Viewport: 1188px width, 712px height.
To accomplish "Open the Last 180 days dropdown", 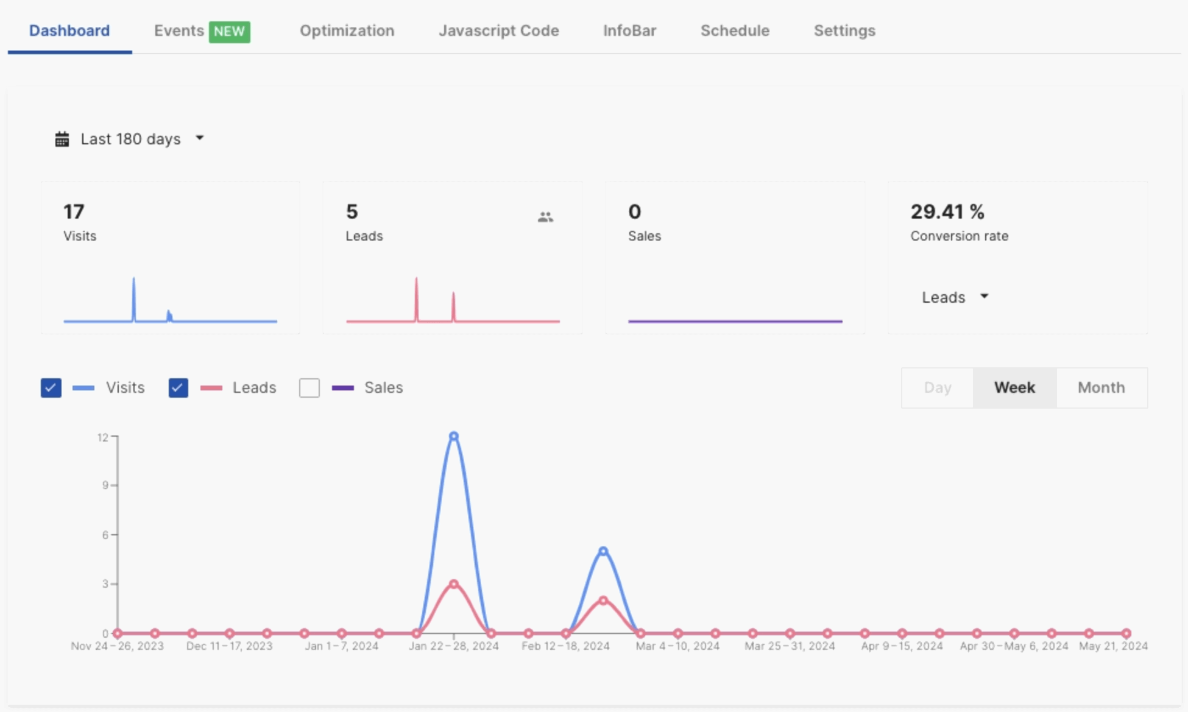I will click(130, 139).
